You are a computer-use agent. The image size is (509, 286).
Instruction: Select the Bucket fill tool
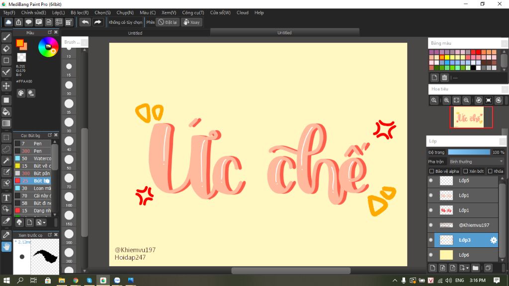[x=6, y=112]
